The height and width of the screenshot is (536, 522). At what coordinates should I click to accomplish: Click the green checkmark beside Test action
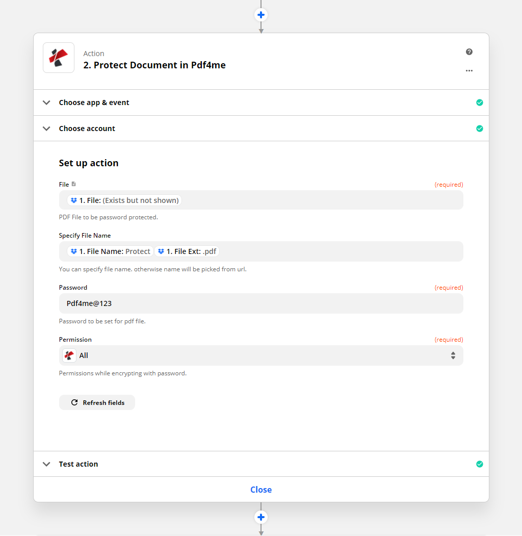[480, 464]
